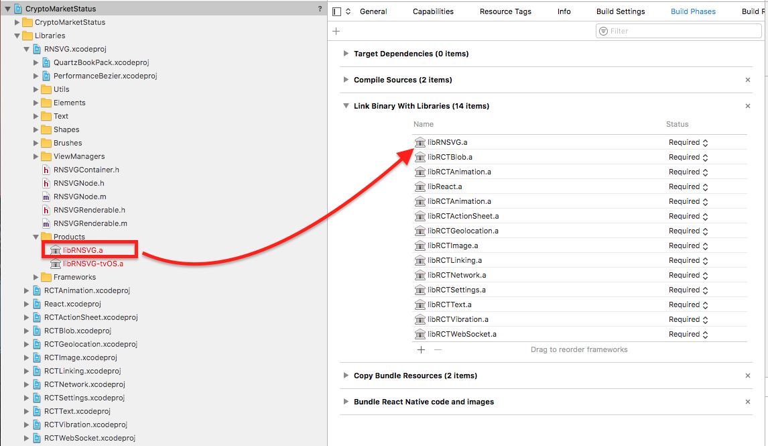Click the libRNSVG.a library icon in Link Binary list
768x446 pixels.
420,142
